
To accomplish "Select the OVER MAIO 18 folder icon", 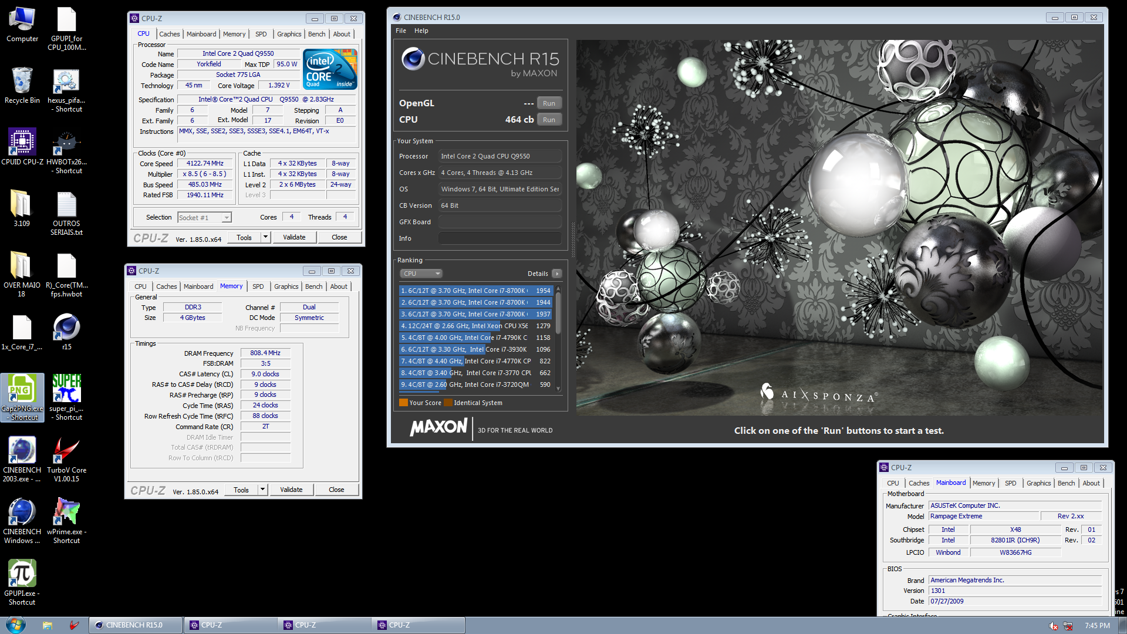I will [22, 275].
